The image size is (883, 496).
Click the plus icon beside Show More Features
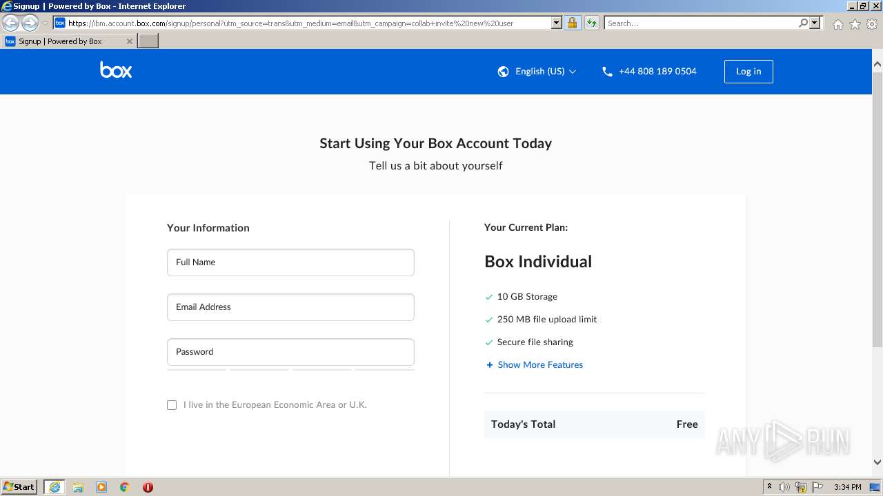[490, 365]
